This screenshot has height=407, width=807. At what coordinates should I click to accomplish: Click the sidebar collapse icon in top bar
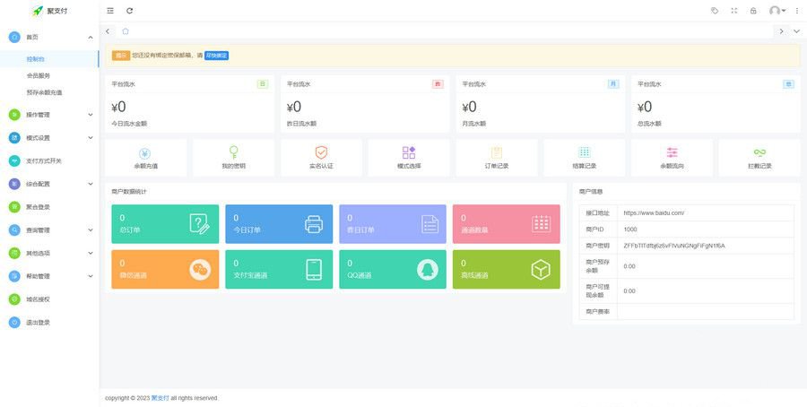point(110,11)
